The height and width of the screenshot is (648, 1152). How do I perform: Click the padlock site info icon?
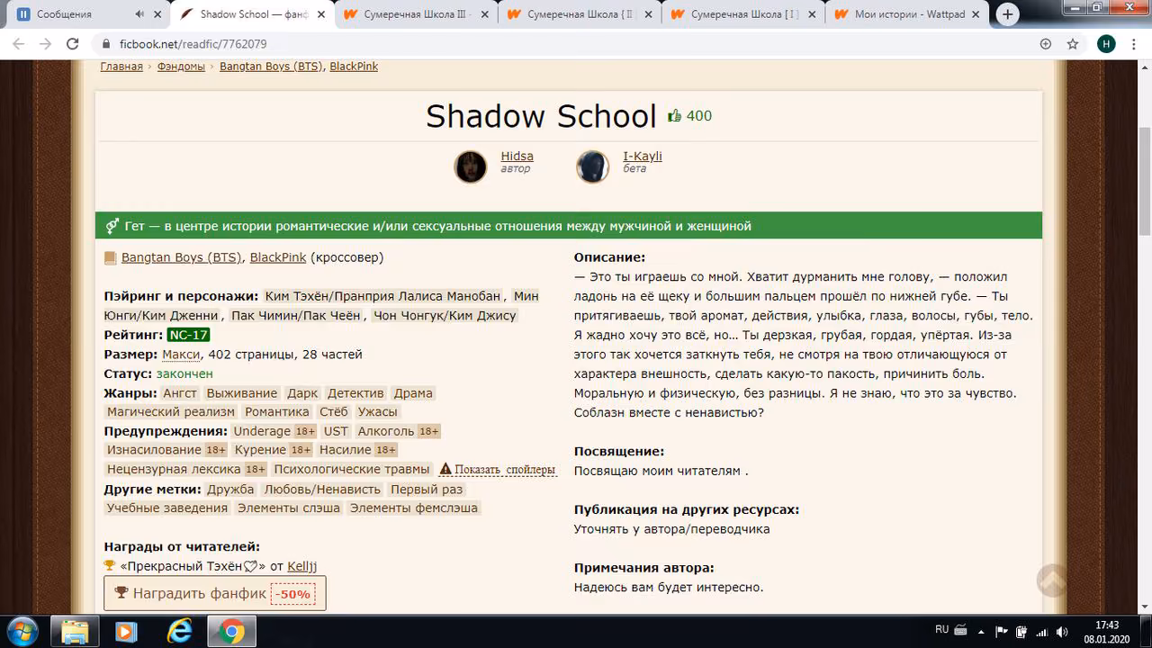click(107, 44)
